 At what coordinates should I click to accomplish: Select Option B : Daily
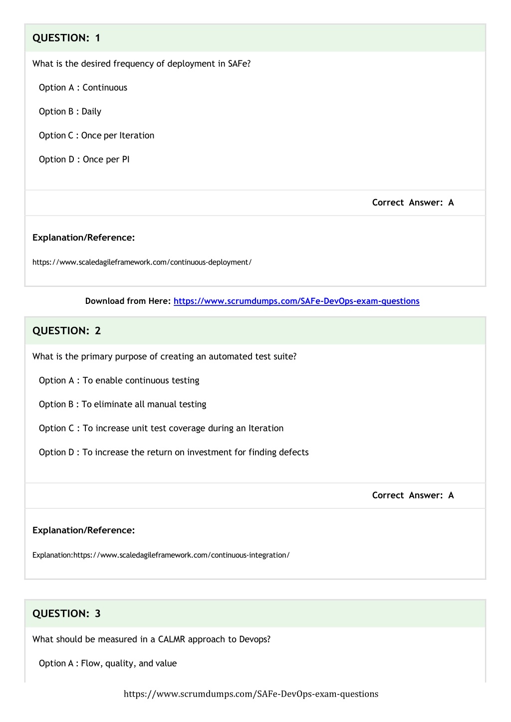[70, 112]
